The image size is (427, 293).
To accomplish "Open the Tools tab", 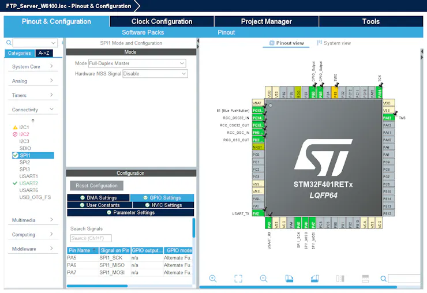I will click(x=371, y=21).
